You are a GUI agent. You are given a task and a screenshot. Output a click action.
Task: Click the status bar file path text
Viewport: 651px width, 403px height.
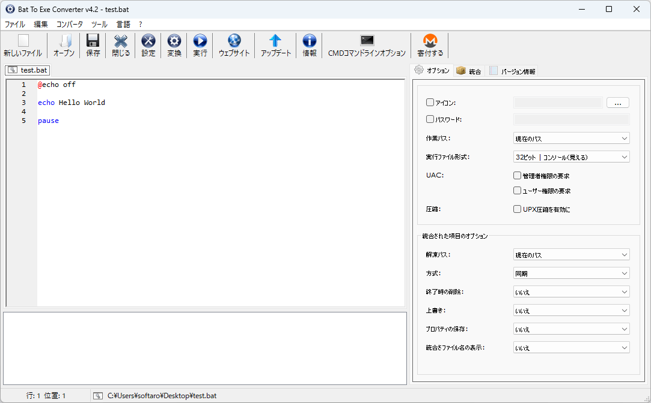pyautogui.click(x=162, y=396)
